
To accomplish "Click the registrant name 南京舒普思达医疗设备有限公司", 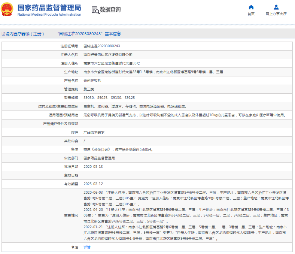I will coord(108,54).
